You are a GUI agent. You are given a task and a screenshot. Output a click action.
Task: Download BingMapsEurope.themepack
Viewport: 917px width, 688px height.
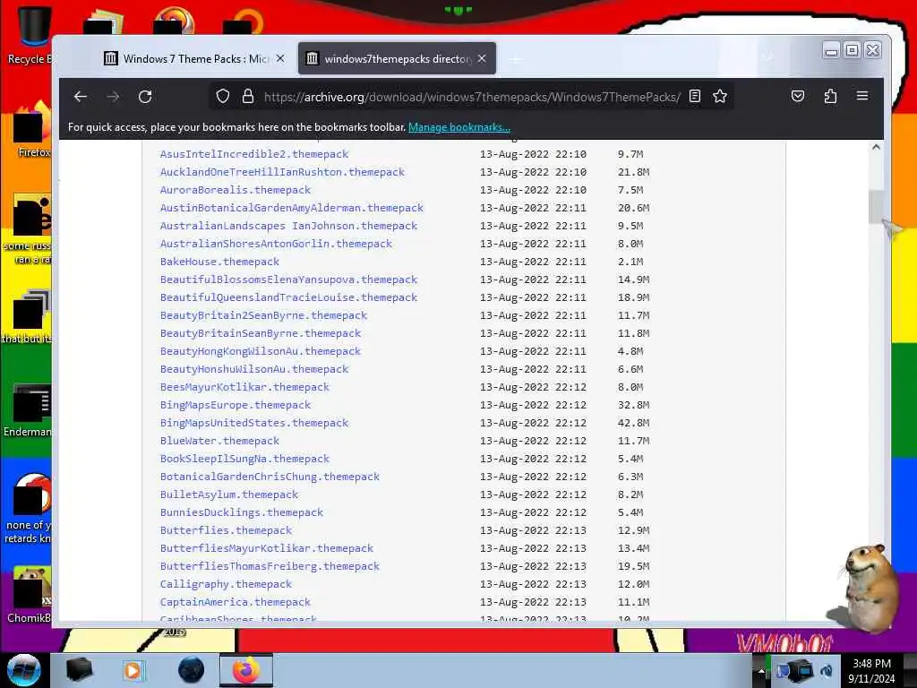pyautogui.click(x=236, y=405)
